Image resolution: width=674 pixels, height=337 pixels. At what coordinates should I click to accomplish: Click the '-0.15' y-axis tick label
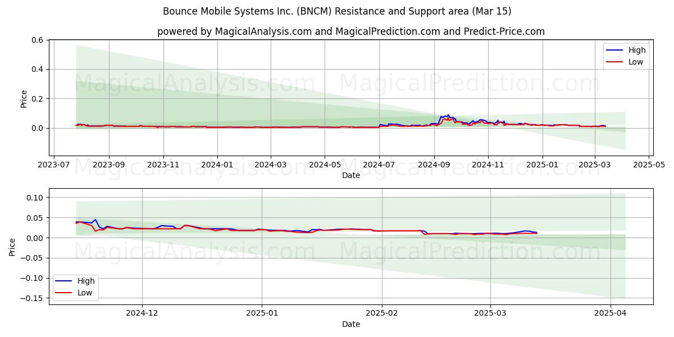click(x=33, y=298)
